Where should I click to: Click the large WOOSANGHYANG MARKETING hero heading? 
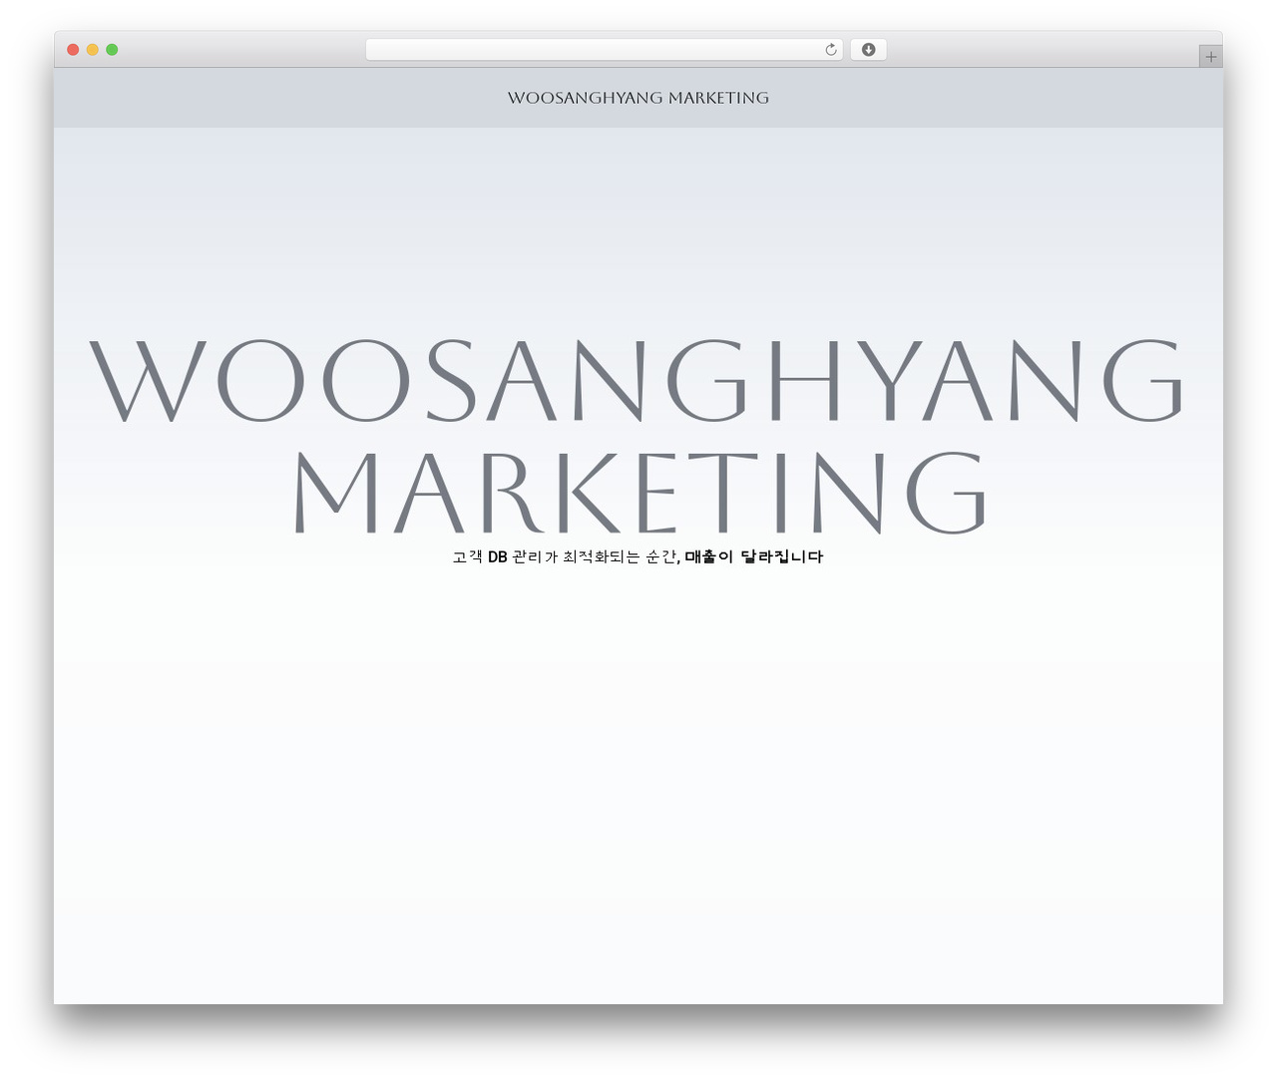(638, 436)
